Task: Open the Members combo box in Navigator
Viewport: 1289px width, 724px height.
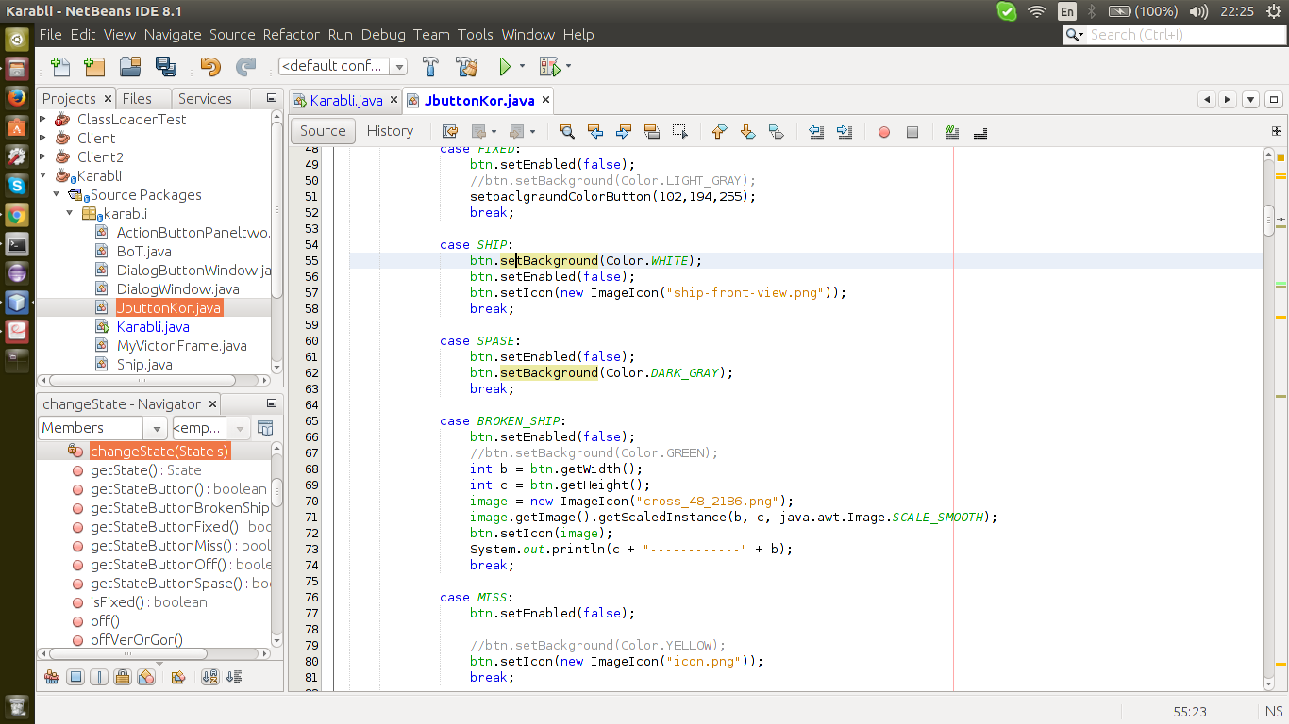Action: tap(103, 428)
